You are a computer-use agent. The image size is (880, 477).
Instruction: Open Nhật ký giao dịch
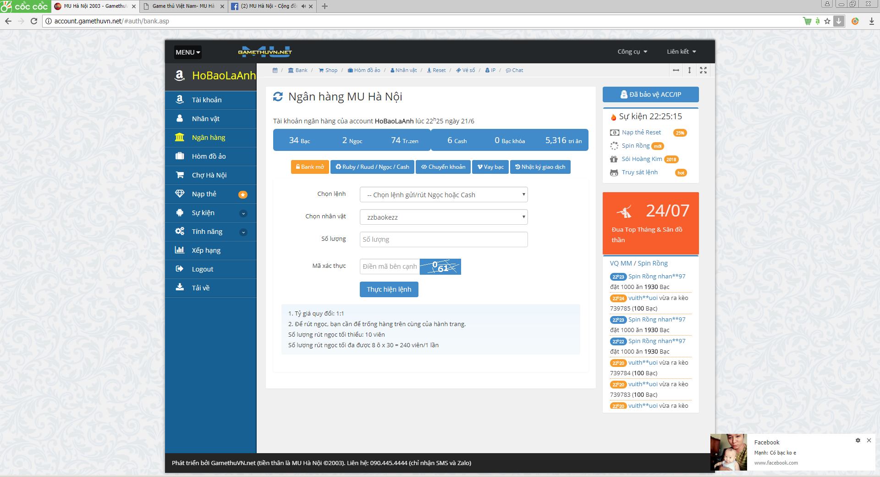(x=540, y=167)
